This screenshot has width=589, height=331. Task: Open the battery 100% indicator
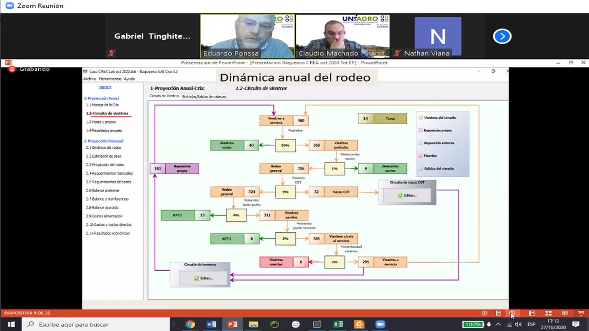(x=473, y=324)
